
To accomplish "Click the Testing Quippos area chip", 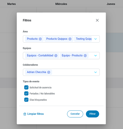I will (83, 39).
